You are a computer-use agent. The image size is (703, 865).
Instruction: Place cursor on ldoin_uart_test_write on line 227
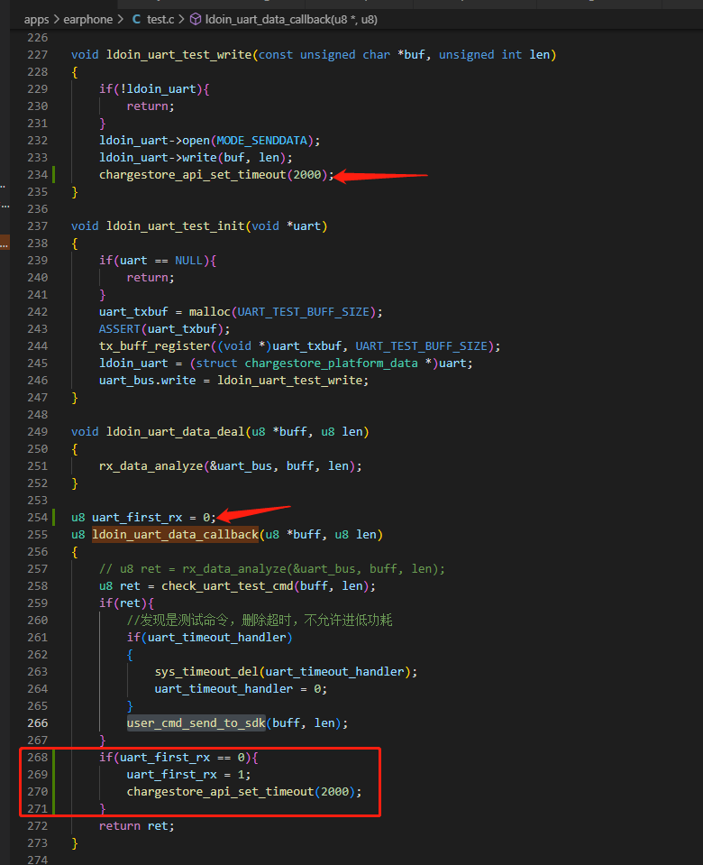click(x=178, y=55)
